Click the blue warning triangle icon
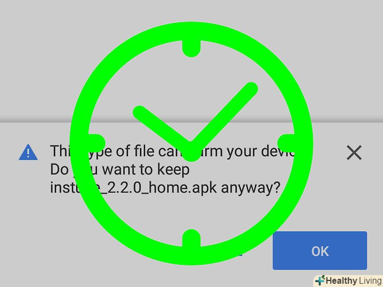This screenshot has width=383, height=287. pos(28,152)
